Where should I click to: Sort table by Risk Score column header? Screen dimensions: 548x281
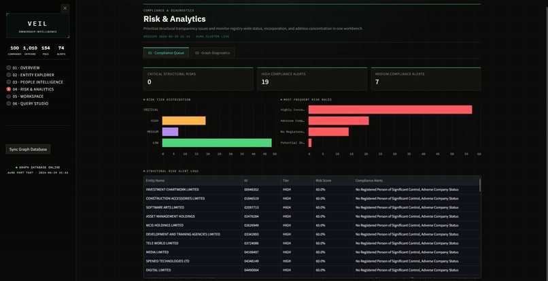coord(333,180)
